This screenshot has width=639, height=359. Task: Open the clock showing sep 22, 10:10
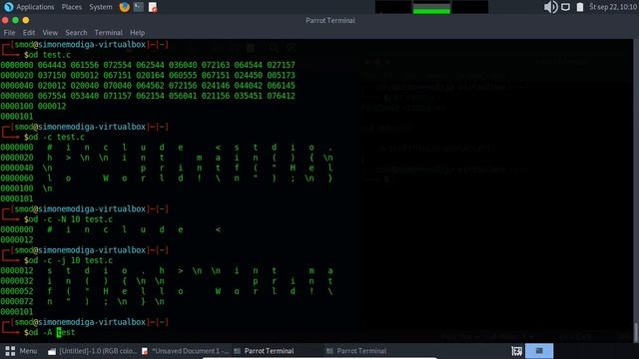pyautogui.click(x=613, y=7)
